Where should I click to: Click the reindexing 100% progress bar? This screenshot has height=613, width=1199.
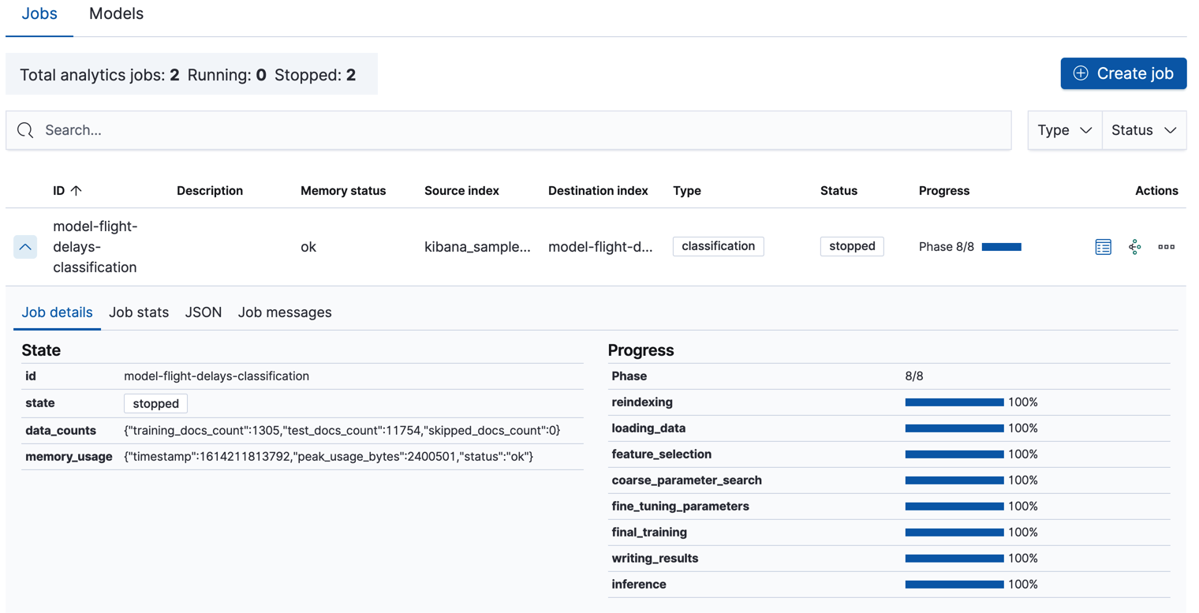click(x=954, y=402)
